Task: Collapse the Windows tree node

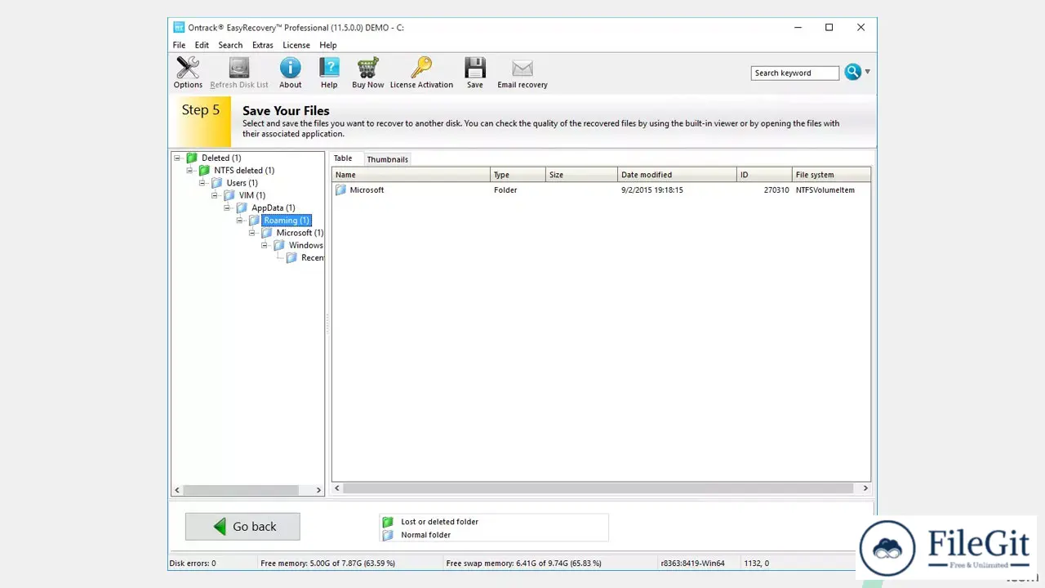Action: (x=265, y=245)
